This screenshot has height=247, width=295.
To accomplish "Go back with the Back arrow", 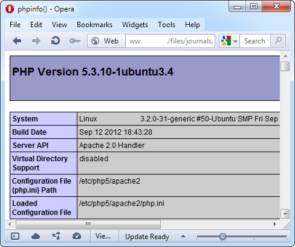I will (x=17, y=41).
